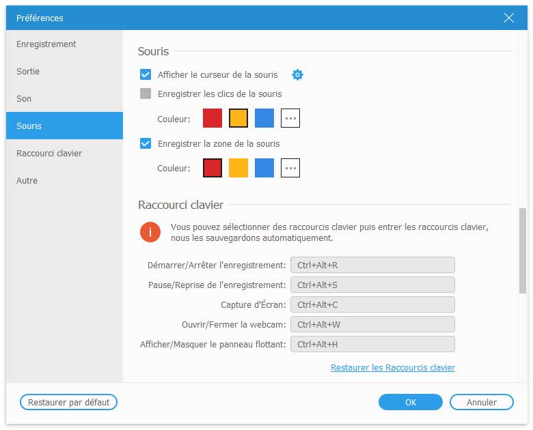Open more colors for mouse clicks
533x430 pixels.
pyautogui.click(x=290, y=118)
